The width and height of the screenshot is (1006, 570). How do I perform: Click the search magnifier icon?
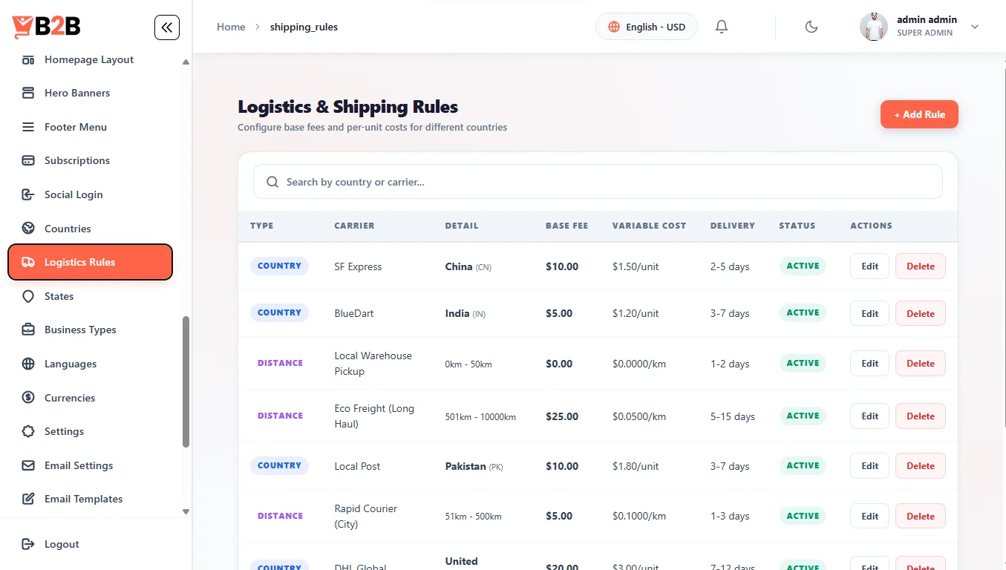[x=272, y=182]
